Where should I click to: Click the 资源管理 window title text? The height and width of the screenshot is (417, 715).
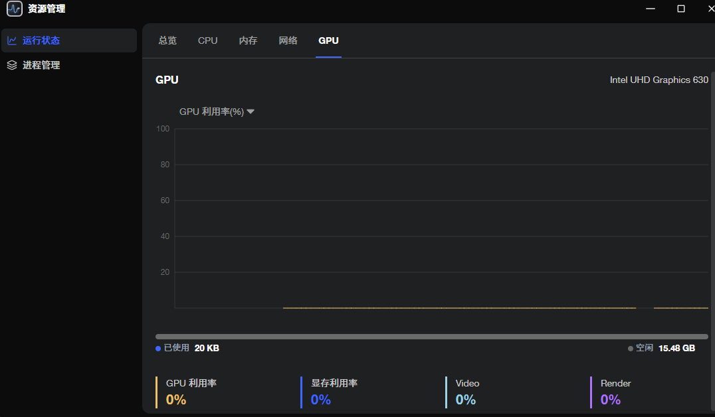pos(47,9)
